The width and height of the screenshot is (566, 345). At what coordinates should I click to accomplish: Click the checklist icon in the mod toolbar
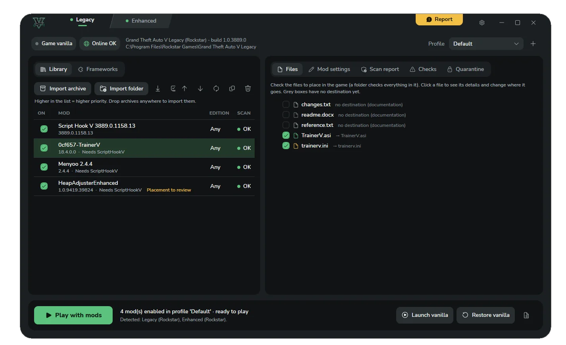(x=173, y=88)
